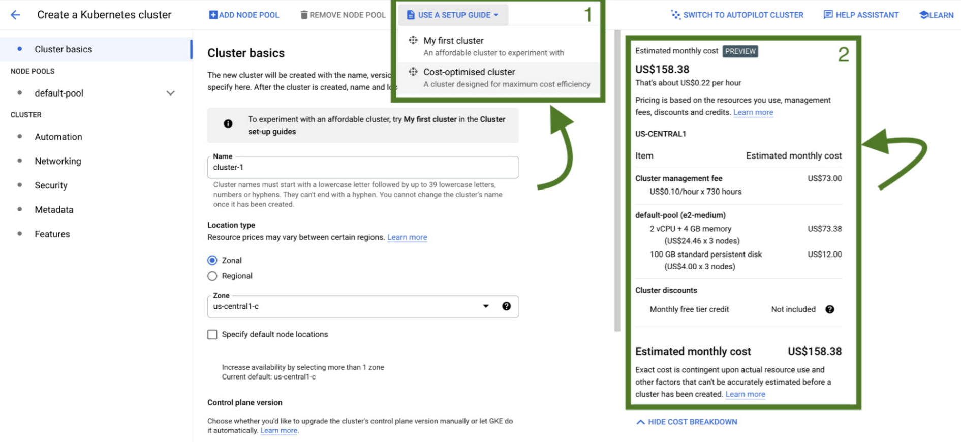Click the Remove Node Pool trash icon
This screenshot has width=961, height=442.
(x=304, y=15)
